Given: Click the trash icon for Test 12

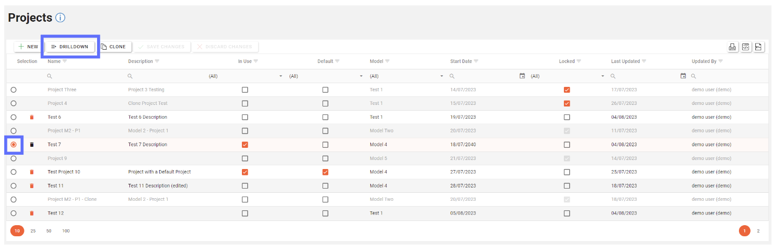Looking at the screenshot, I should pyautogui.click(x=32, y=213).
